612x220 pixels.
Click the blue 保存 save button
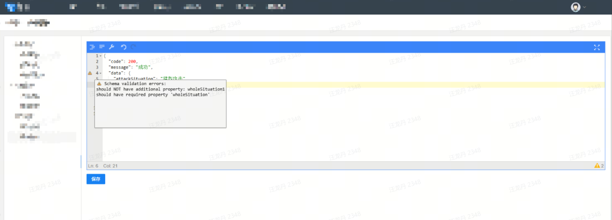[96, 179]
